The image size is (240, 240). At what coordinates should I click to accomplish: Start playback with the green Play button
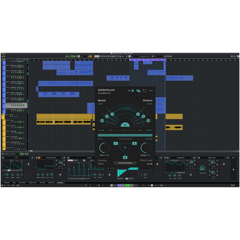(x=127, y=185)
